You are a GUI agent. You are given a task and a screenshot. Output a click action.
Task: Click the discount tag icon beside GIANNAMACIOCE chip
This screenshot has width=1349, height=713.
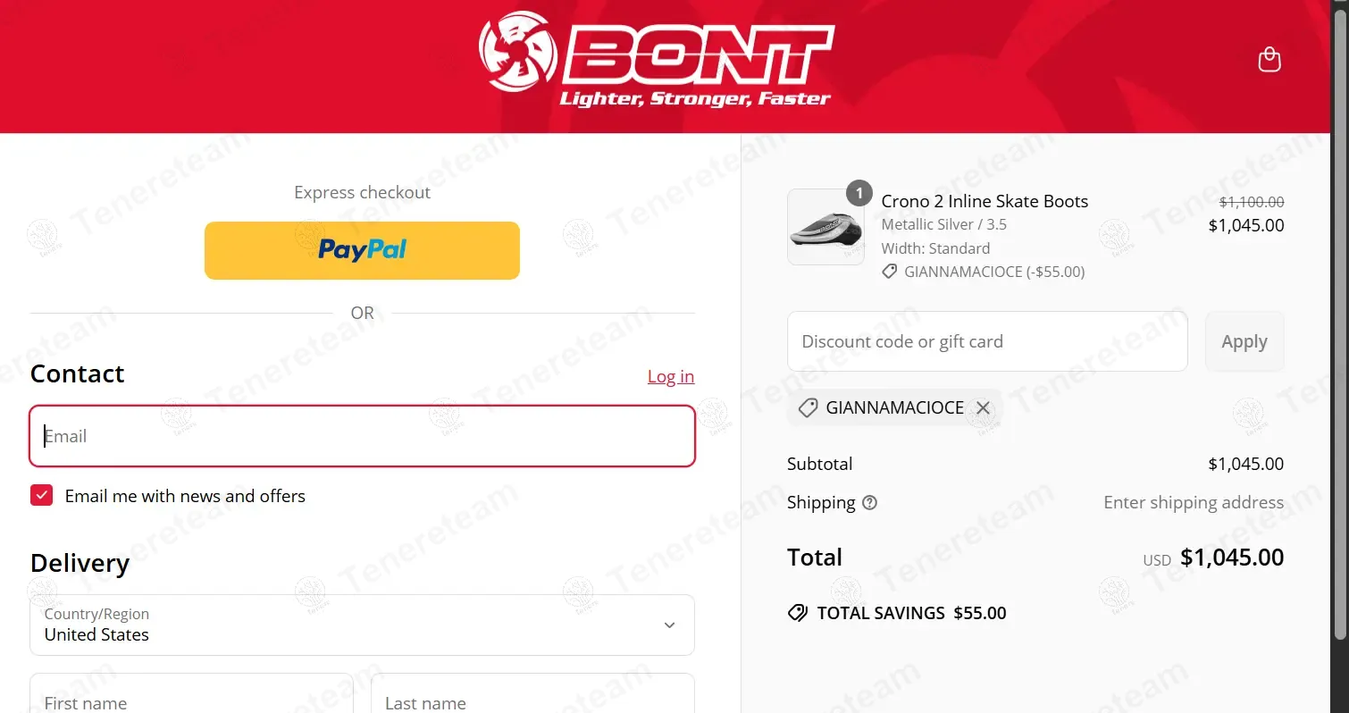pos(808,408)
